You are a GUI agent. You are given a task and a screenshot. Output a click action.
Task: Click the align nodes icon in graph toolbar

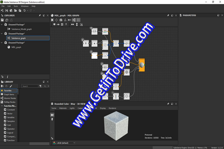pos(69,20)
